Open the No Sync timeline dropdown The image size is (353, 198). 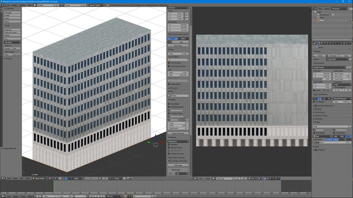(114, 196)
